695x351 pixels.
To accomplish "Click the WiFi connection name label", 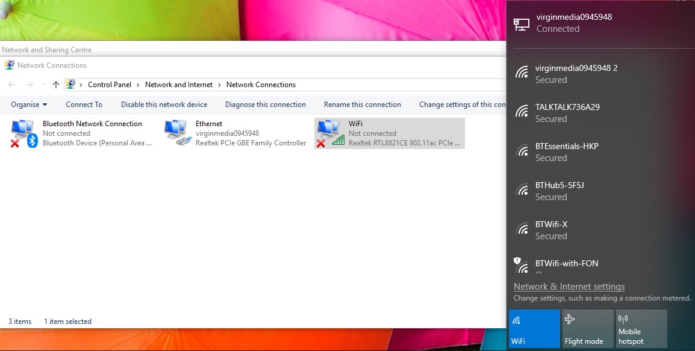I will click(355, 124).
